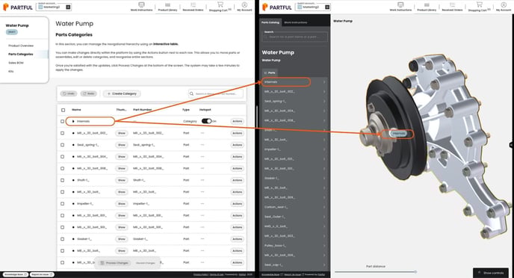Expand the Internals category row triangle
The width and height of the screenshot is (514, 278).
point(73,121)
